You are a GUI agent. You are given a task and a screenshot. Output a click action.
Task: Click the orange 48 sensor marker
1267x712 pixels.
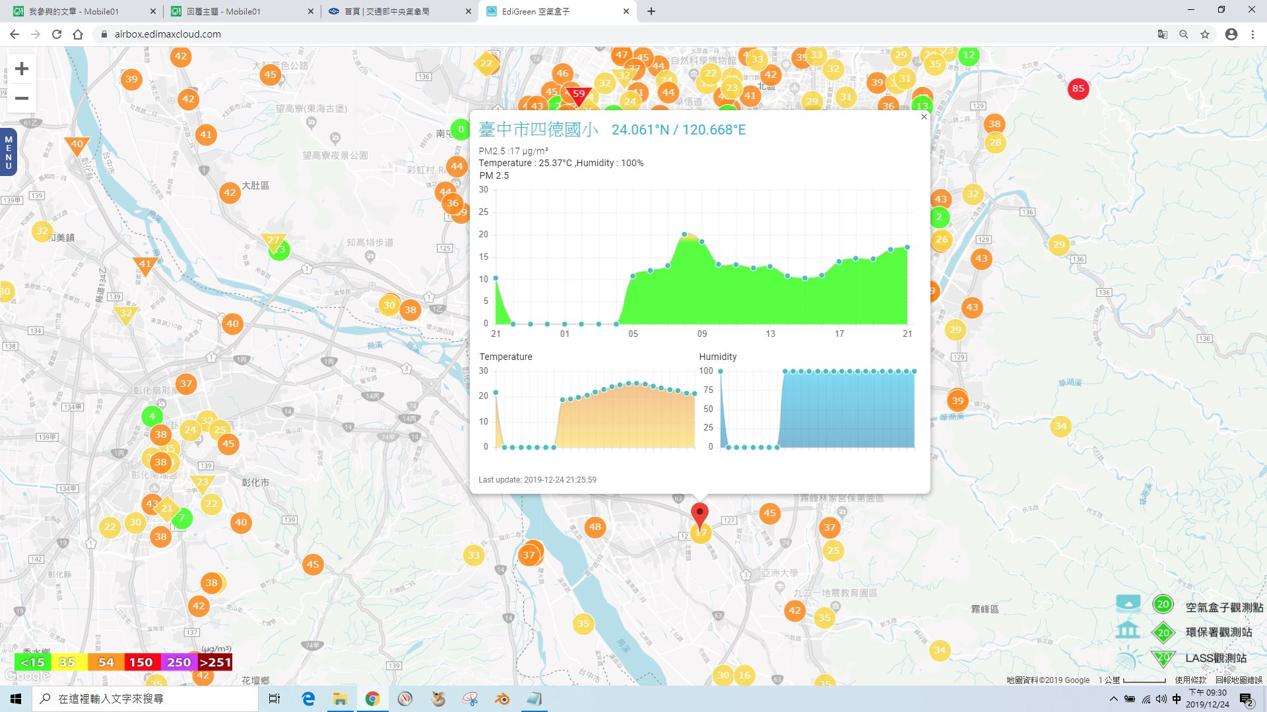595,527
